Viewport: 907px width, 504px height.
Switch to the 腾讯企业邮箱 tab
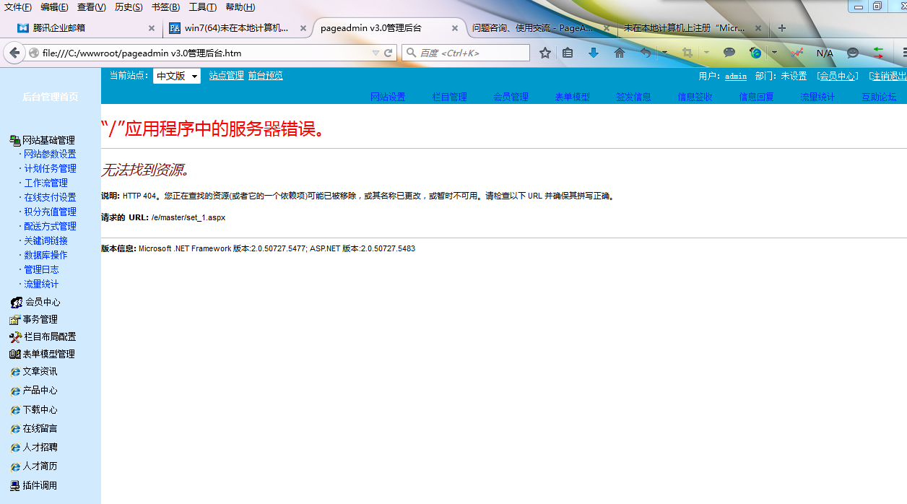coord(59,28)
